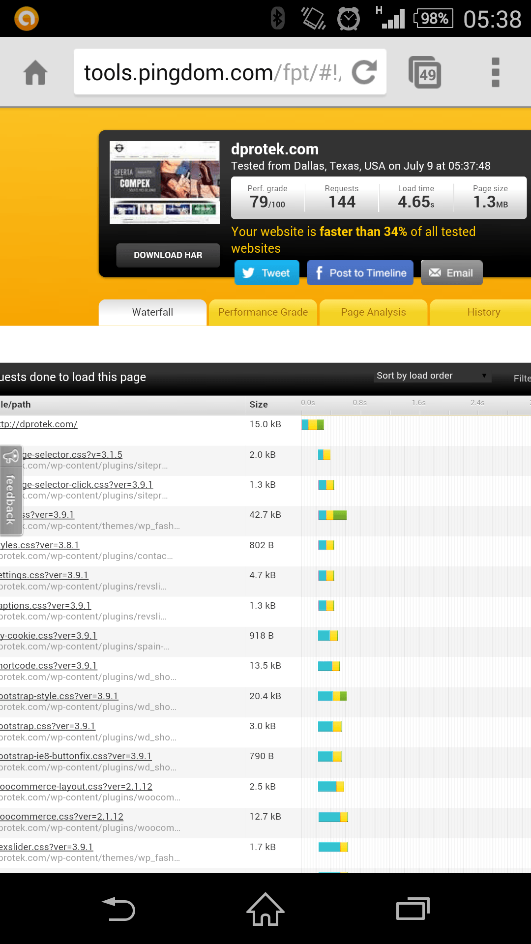Open flexslider.css?ver=3.9.1 request link
This screenshot has width=531, height=944.
(x=47, y=847)
